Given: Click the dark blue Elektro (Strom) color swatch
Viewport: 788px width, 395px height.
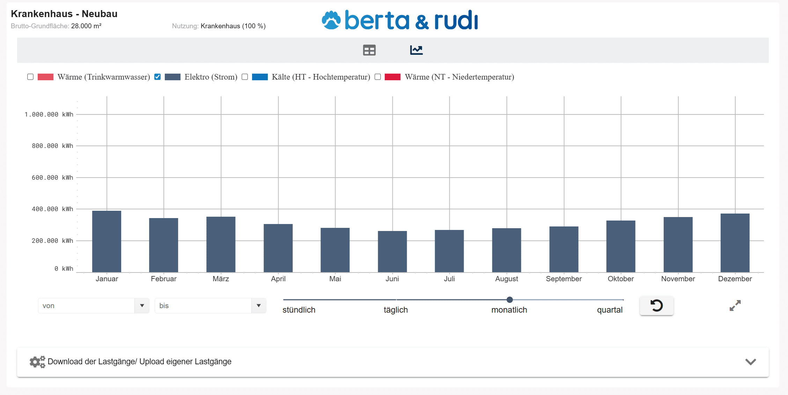Looking at the screenshot, I should pos(172,77).
